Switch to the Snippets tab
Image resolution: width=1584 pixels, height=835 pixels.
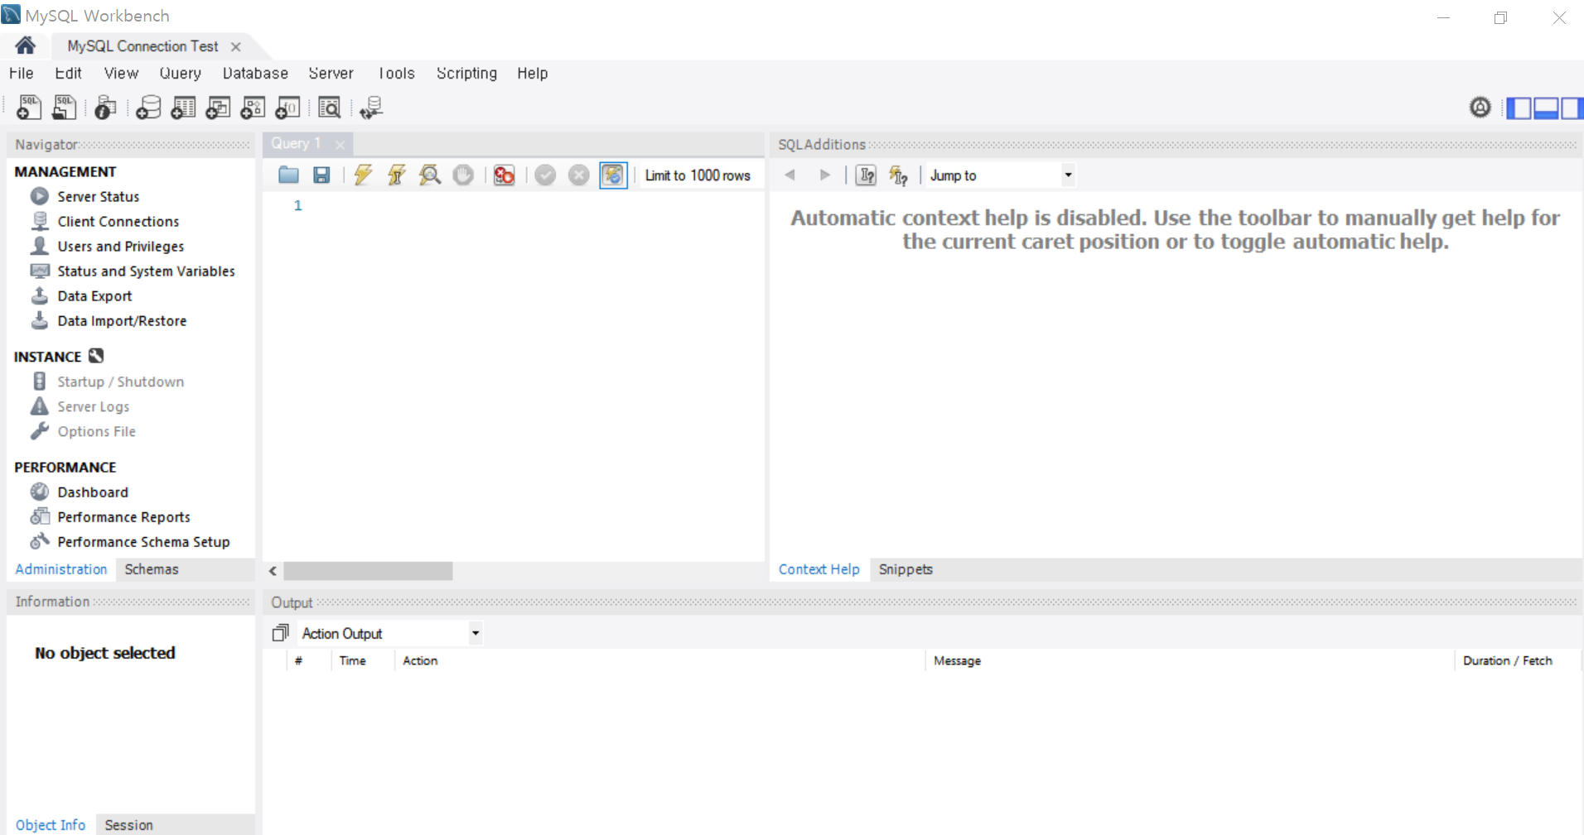point(905,569)
